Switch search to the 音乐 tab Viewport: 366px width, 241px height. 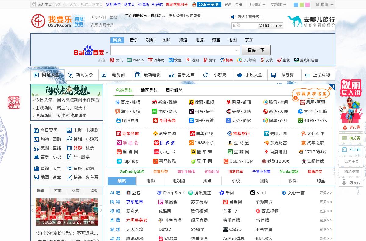[x=134, y=40]
